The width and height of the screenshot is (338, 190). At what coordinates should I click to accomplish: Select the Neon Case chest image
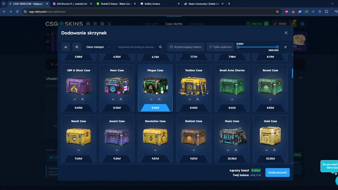(117, 85)
